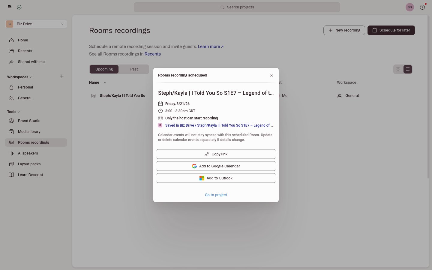Click the General workspace people icon in sidebar

pos(11,98)
